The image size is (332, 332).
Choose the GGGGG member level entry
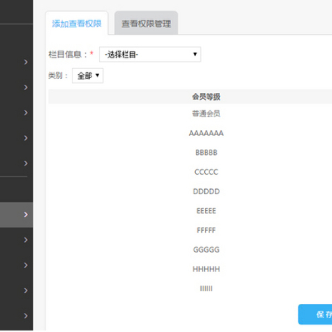[x=206, y=250]
